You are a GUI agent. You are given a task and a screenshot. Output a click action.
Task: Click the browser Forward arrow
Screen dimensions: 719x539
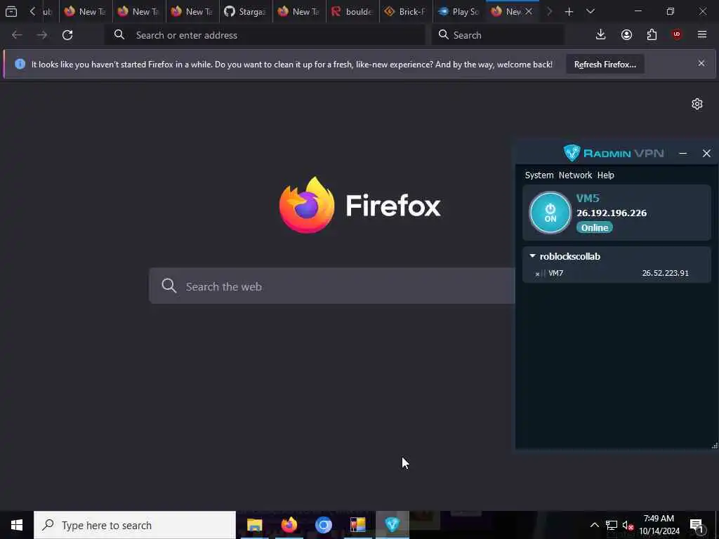(41, 35)
